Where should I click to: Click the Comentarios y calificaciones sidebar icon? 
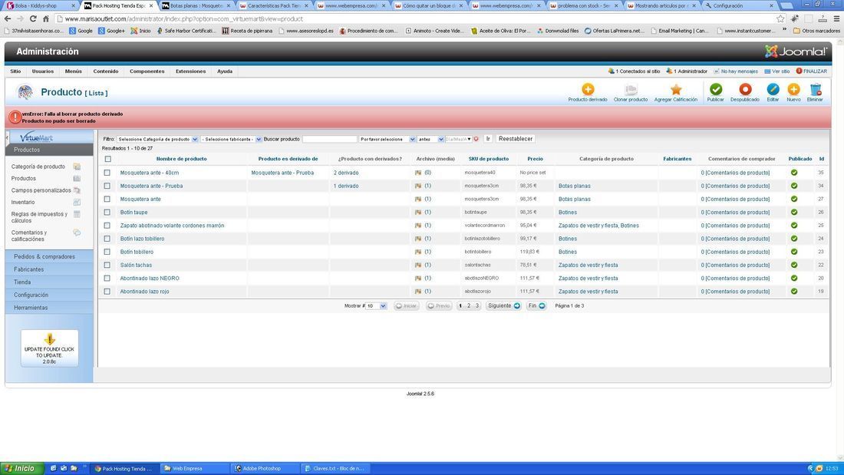77,233
